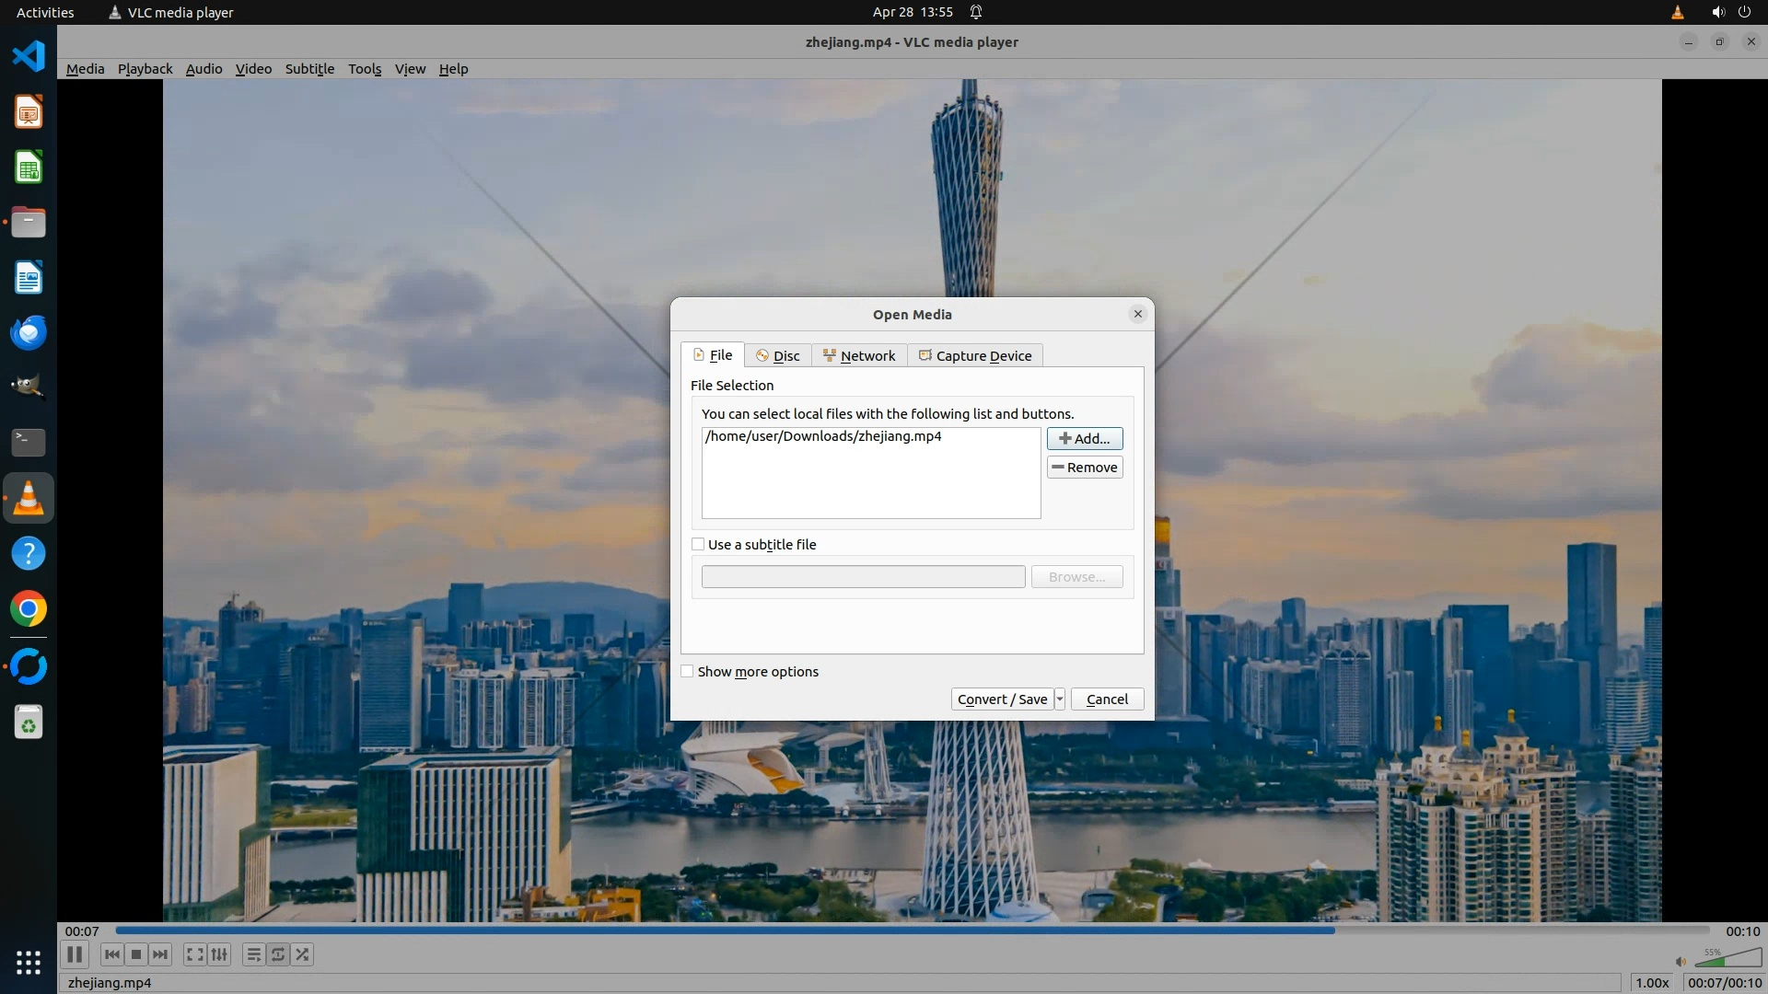Enable Show more options checkbox
Screen dimensions: 1768x994
[687, 671]
